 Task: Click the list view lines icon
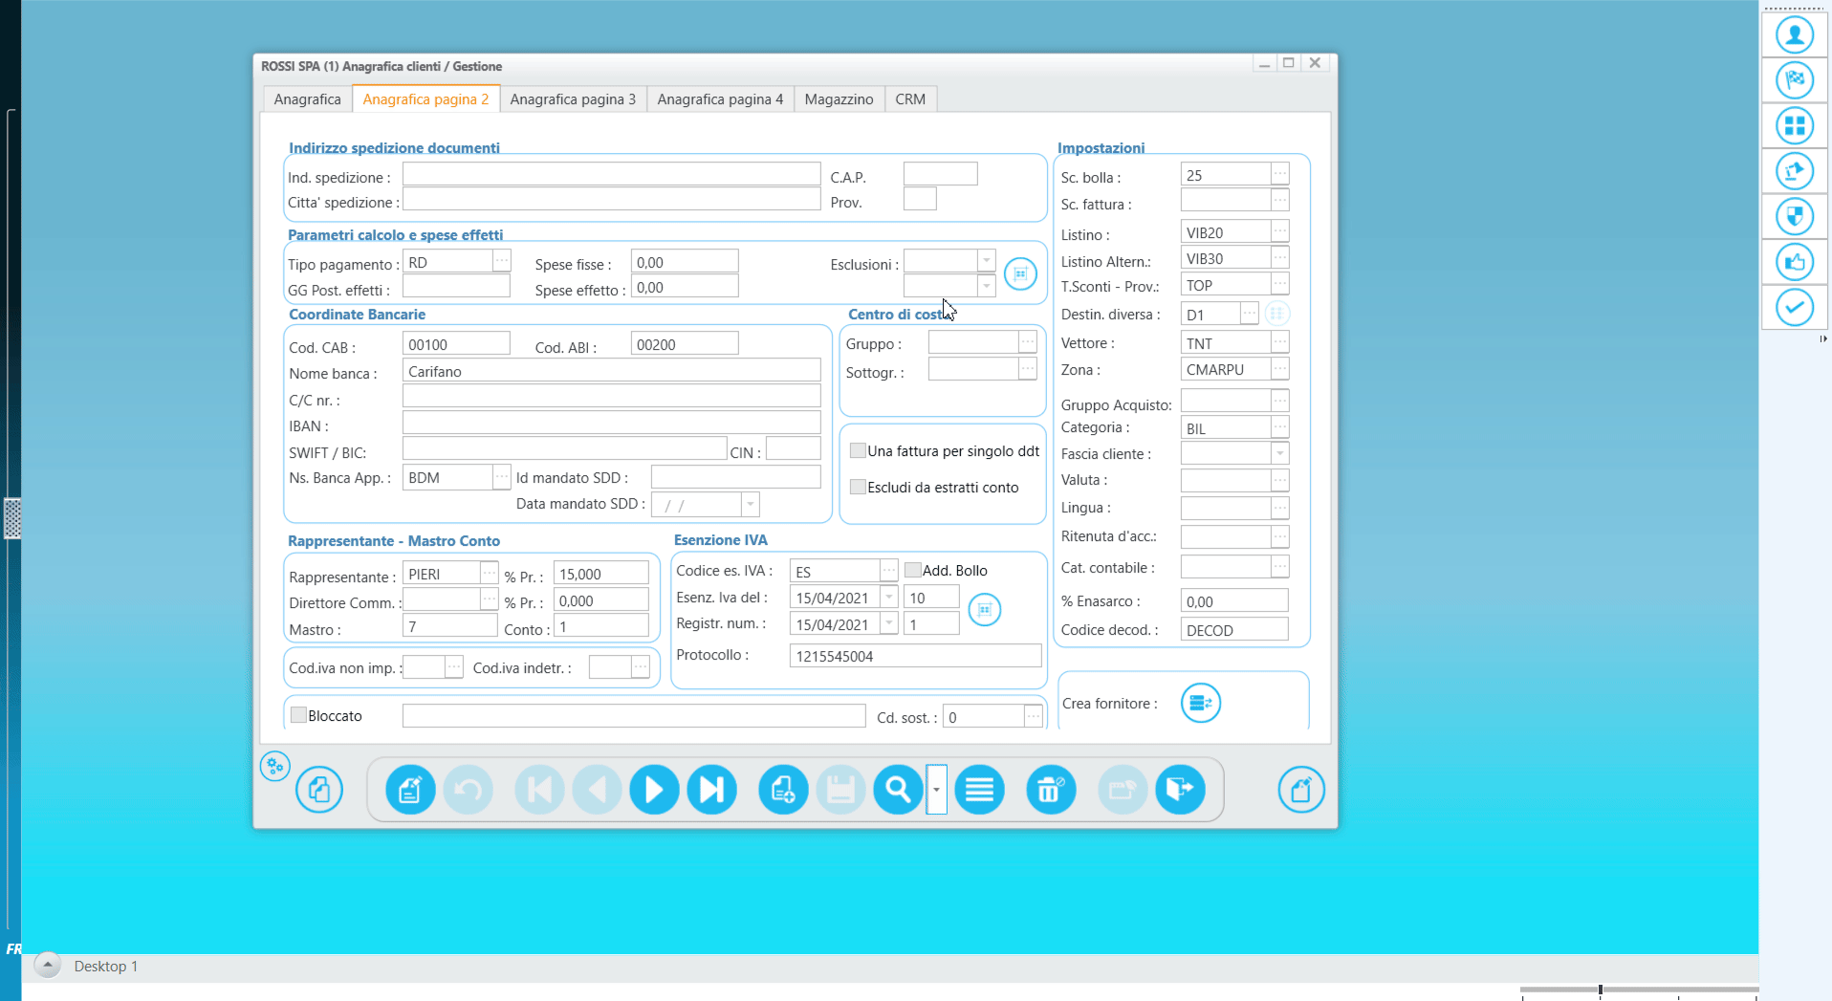pos(979,790)
